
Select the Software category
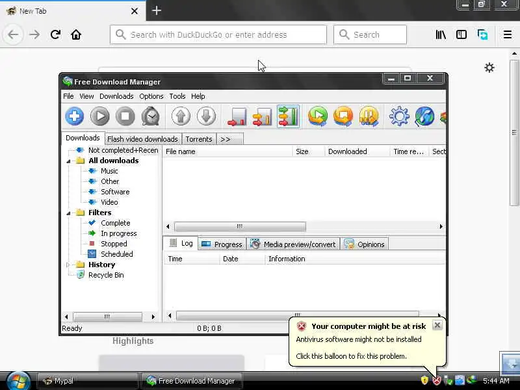(115, 192)
